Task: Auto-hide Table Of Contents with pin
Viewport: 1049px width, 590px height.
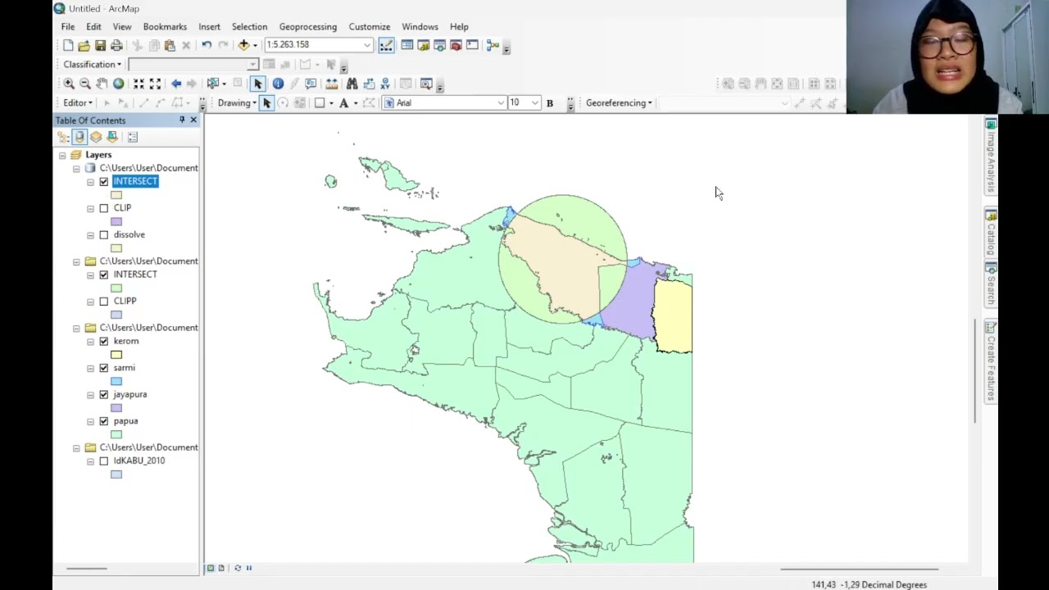Action: point(182,120)
